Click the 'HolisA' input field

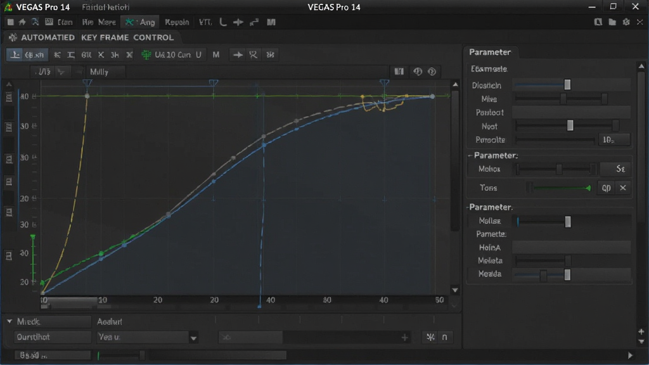(571, 248)
